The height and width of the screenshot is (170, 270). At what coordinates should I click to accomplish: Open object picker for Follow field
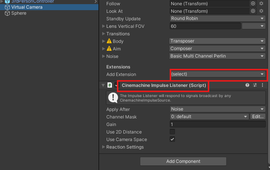click(x=253, y=3)
